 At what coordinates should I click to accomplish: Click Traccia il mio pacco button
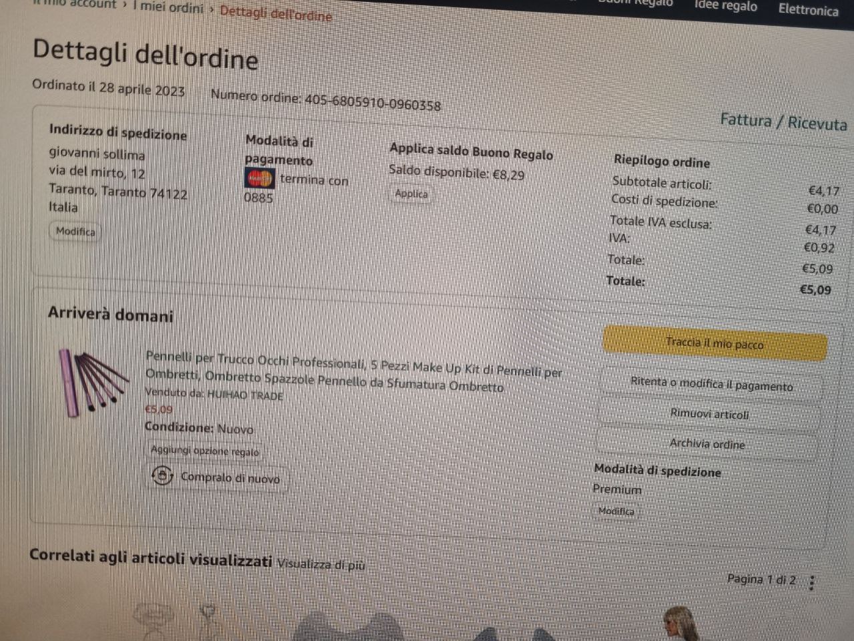pyautogui.click(x=715, y=344)
